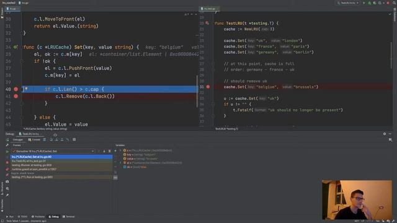
Task: Click camera thread dump icon in debug sidebar
Action: (x=7, y=181)
